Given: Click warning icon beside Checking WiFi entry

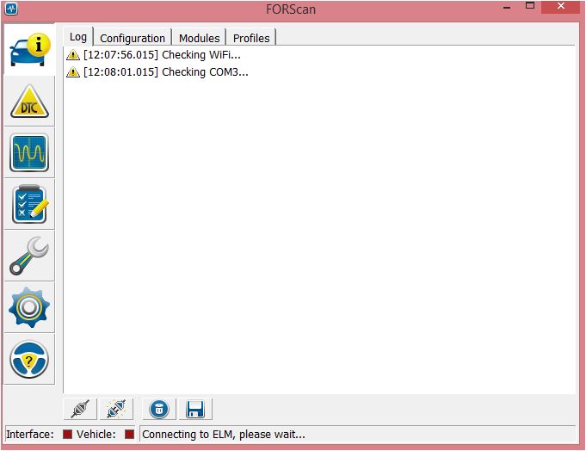Looking at the screenshot, I should [x=73, y=55].
